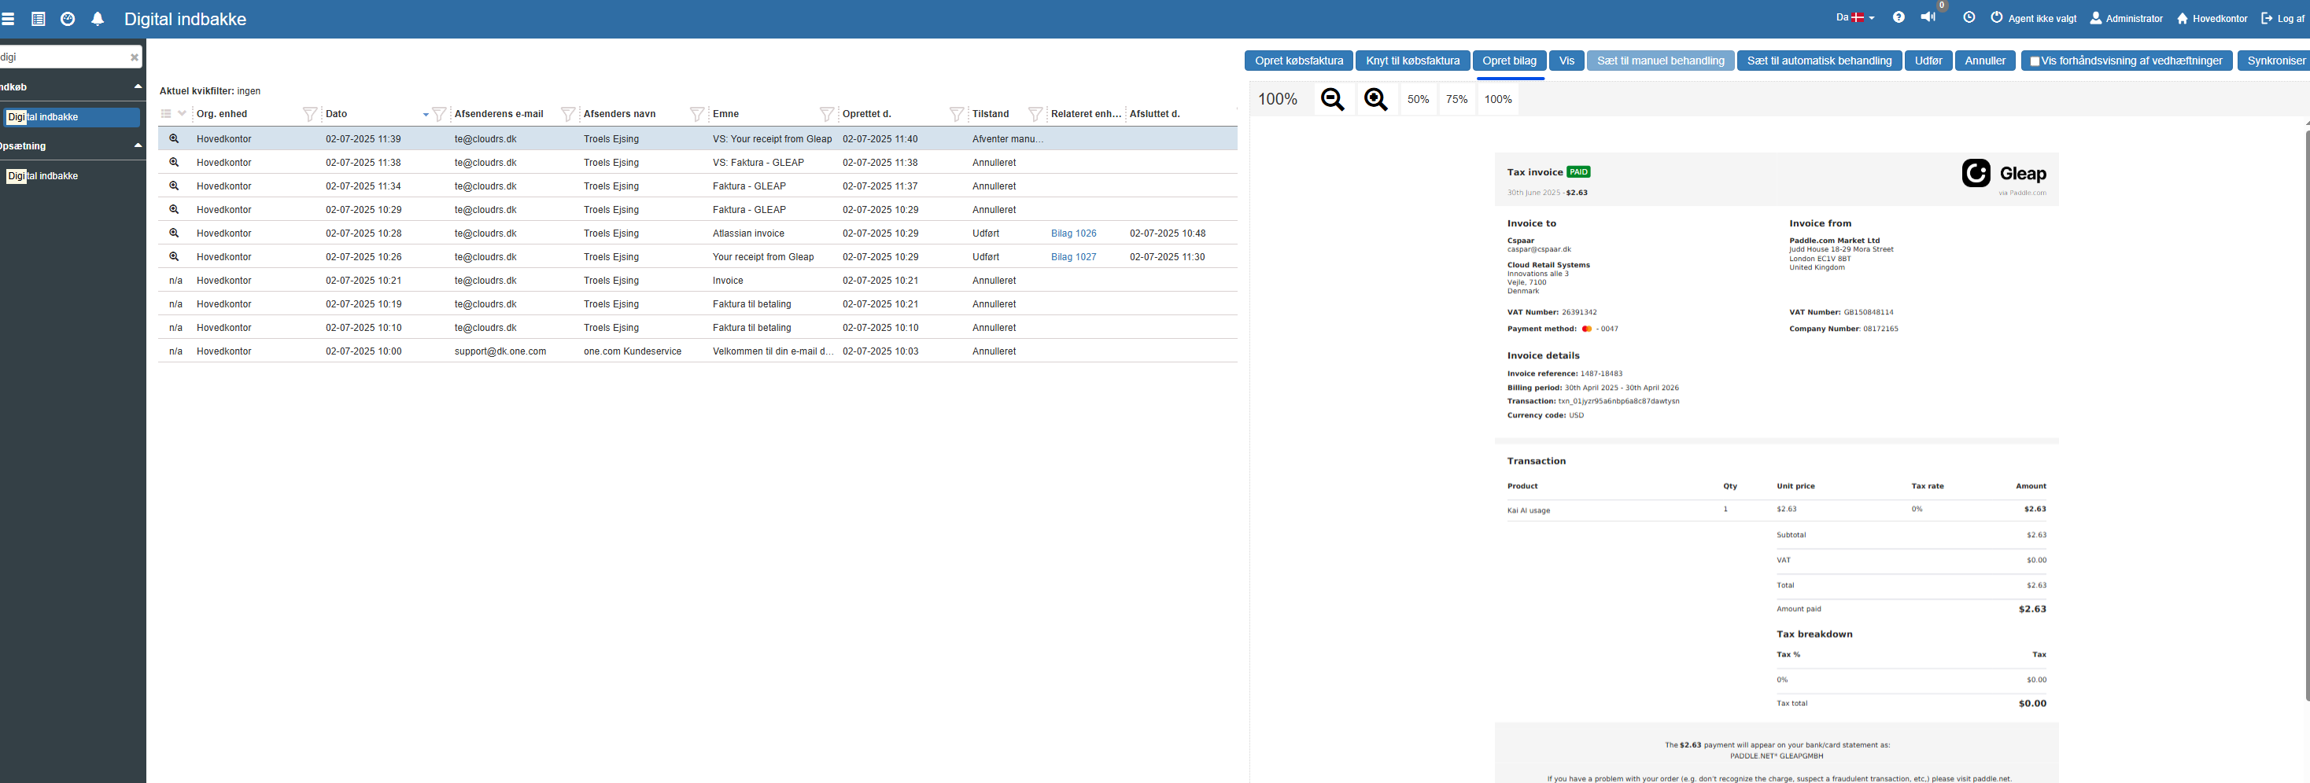The width and height of the screenshot is (2310, 783).
Task: Preview the Atlassian invoice row magnifier icon
Action: [x=174, y=233]
